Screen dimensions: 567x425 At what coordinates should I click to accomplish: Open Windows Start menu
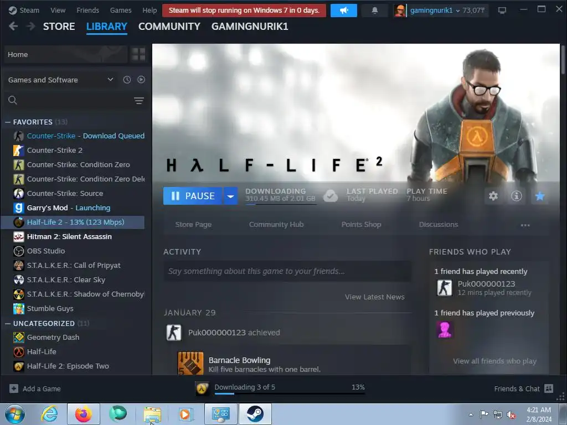15,414
